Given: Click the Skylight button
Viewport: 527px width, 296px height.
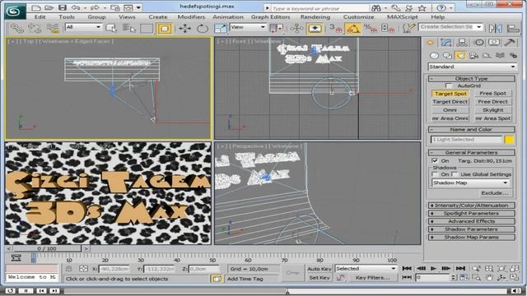Looking at the screenshot, I should pyautogui.click(x=492, y=110).
